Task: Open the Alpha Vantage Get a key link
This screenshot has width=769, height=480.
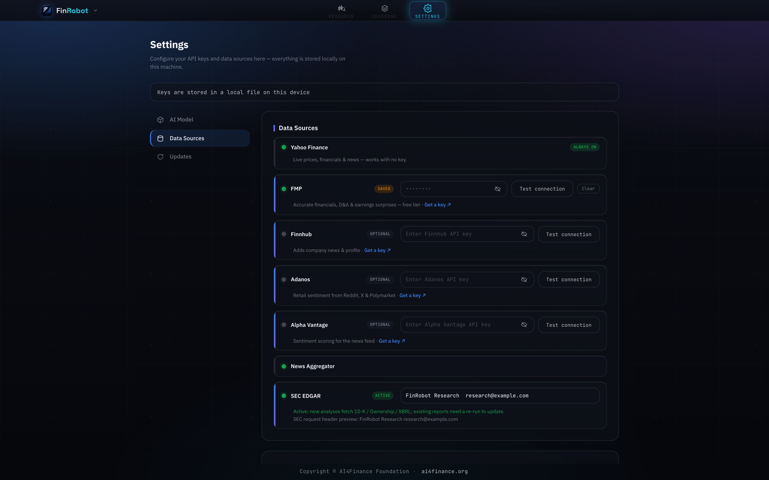Action: tap(392, 341)
